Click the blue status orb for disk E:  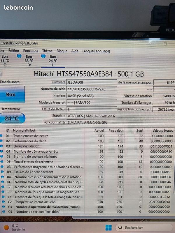tap(43, 56)
